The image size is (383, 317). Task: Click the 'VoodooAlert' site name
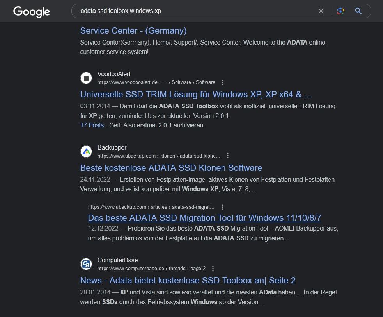(x=114, y=74)
